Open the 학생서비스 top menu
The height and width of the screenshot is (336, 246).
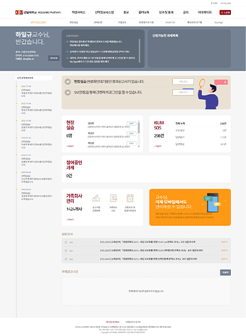pos(78,13)
